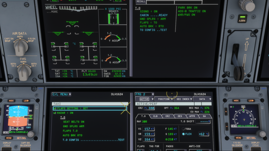Click the V2 164 KT field
Screen dimensions: 269x151
click(x=149, y=139)
